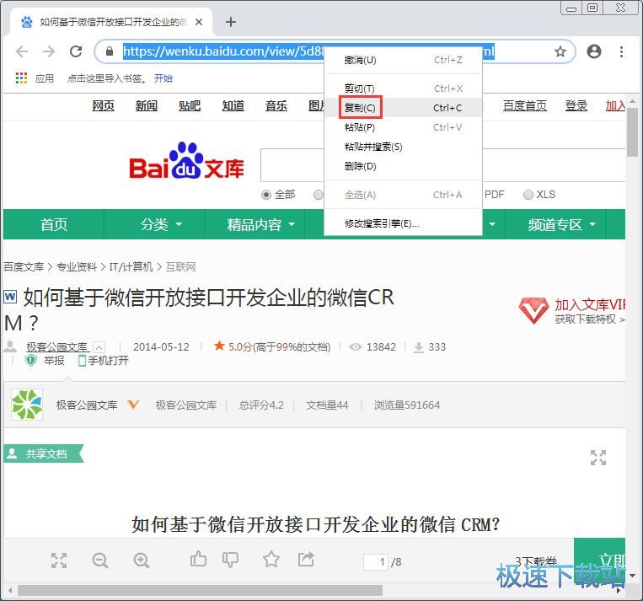Expand document to fullscreen icon at right
This screenshot has height=601, width=643.
pos(597,458)
